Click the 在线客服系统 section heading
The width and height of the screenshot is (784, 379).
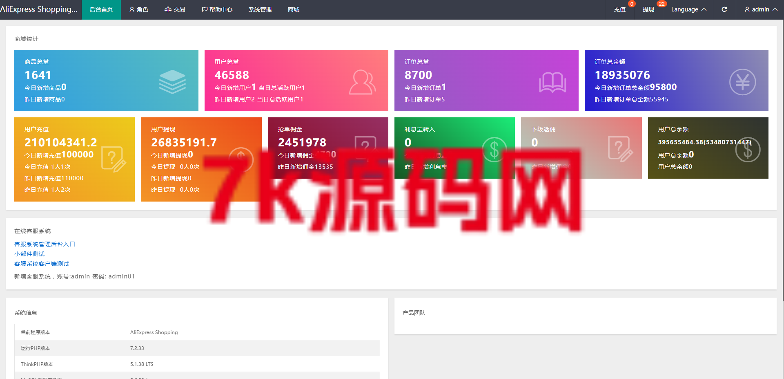pos(33,231)
